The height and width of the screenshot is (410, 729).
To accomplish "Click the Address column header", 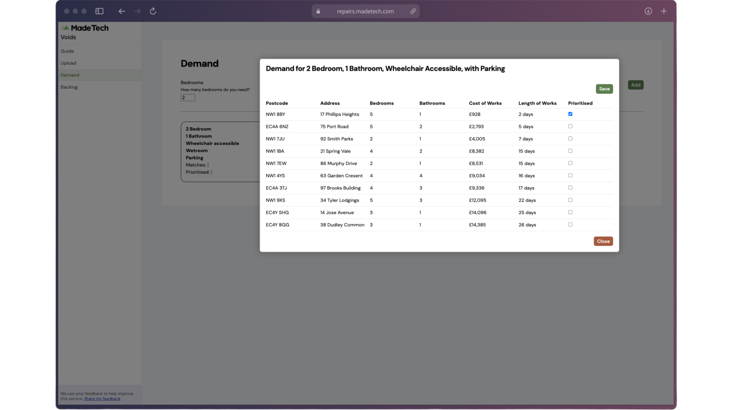I will (x=330, y=103).
